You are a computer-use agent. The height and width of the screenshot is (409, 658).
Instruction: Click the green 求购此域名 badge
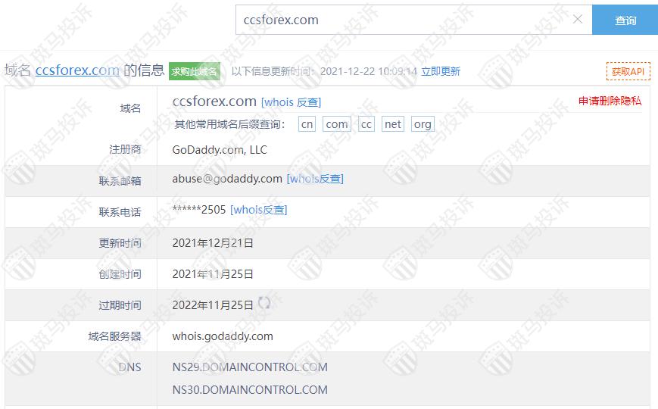point(195,71)
